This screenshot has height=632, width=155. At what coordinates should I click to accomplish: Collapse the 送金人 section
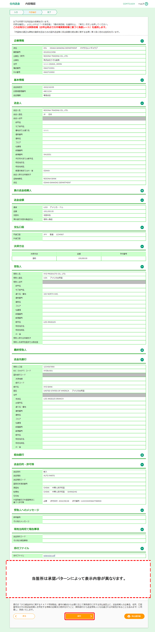pyautogui.click(x=142, y=103)
